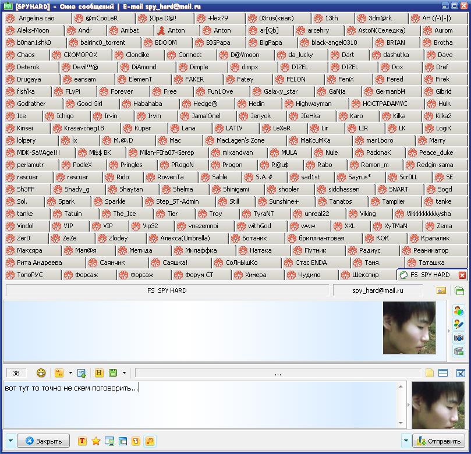Viewport: 471px width, 454px height.
Task: Click the user with pencil icon
Action: click(459, 324)
